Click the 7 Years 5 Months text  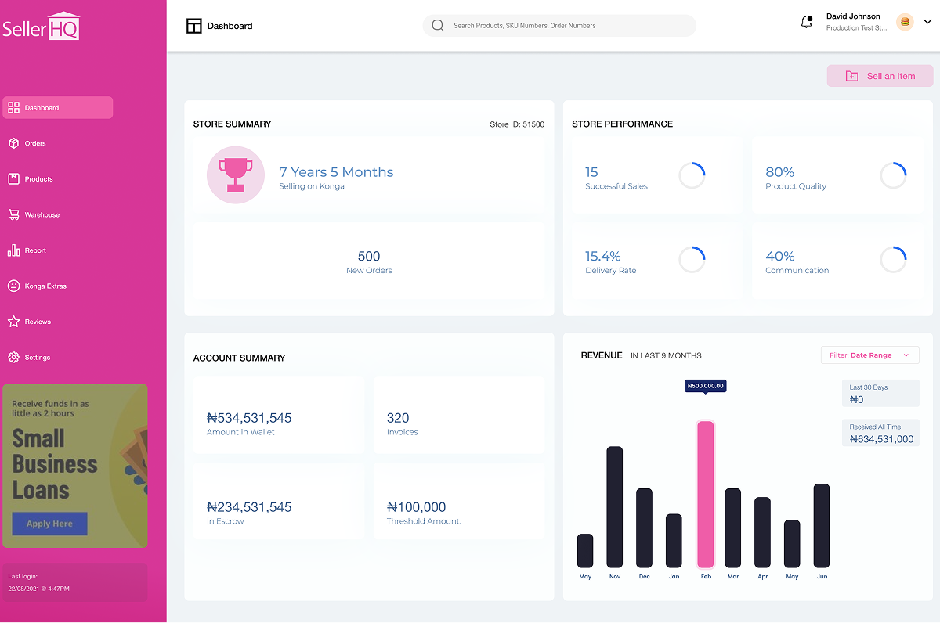click(336, 172)
